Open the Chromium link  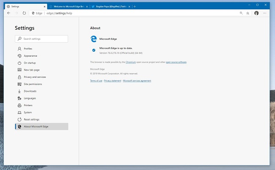131,62
